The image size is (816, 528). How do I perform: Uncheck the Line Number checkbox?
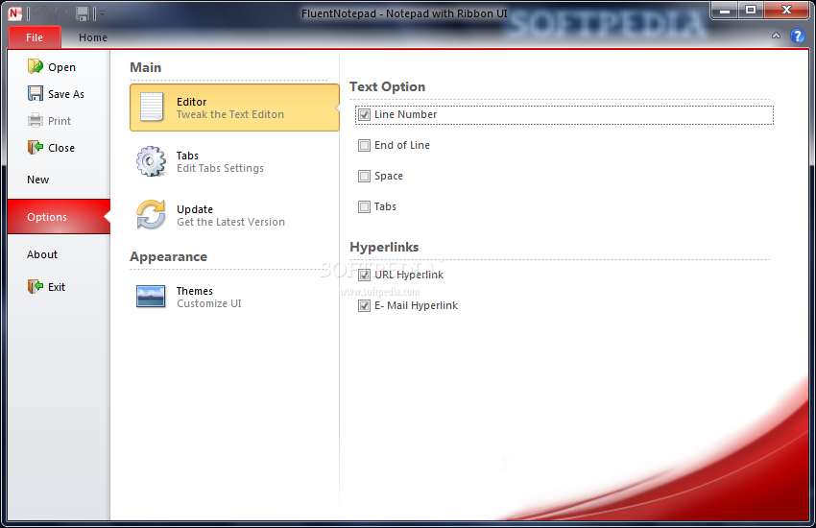point(364,114)
